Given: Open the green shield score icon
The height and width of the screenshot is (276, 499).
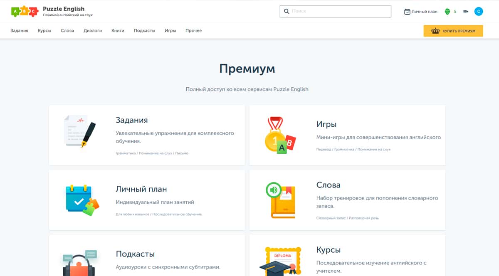Looking at the screenshot, I should tap(447, 12).
